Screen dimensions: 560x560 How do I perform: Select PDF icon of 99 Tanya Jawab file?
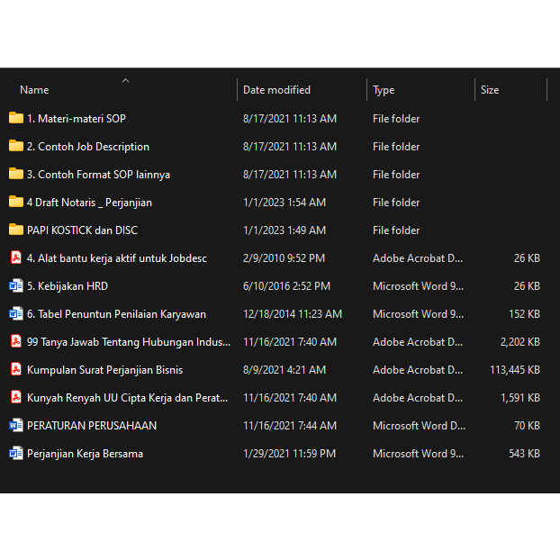(16, 341)
